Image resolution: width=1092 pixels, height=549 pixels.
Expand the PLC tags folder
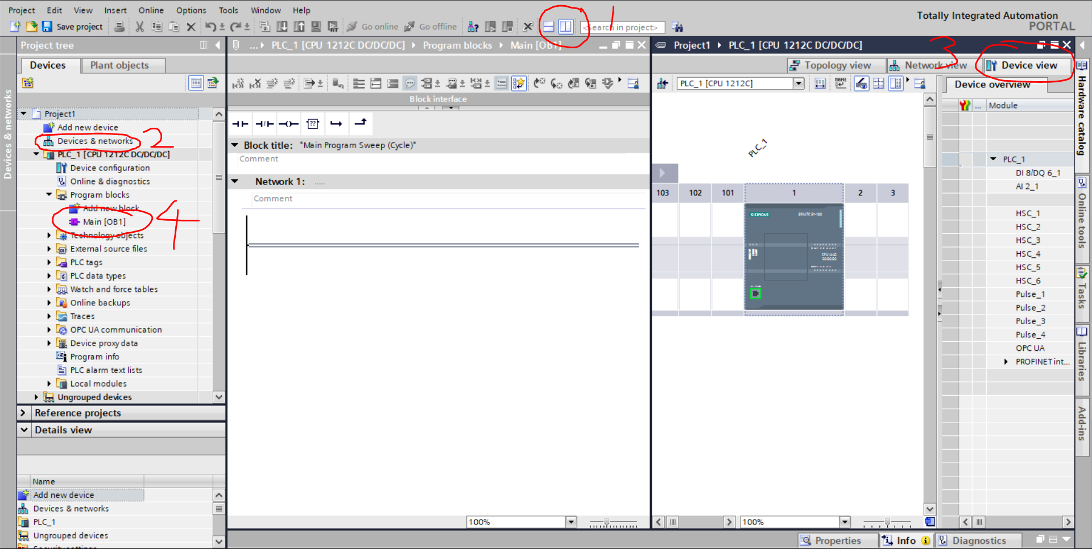(49, 262)
